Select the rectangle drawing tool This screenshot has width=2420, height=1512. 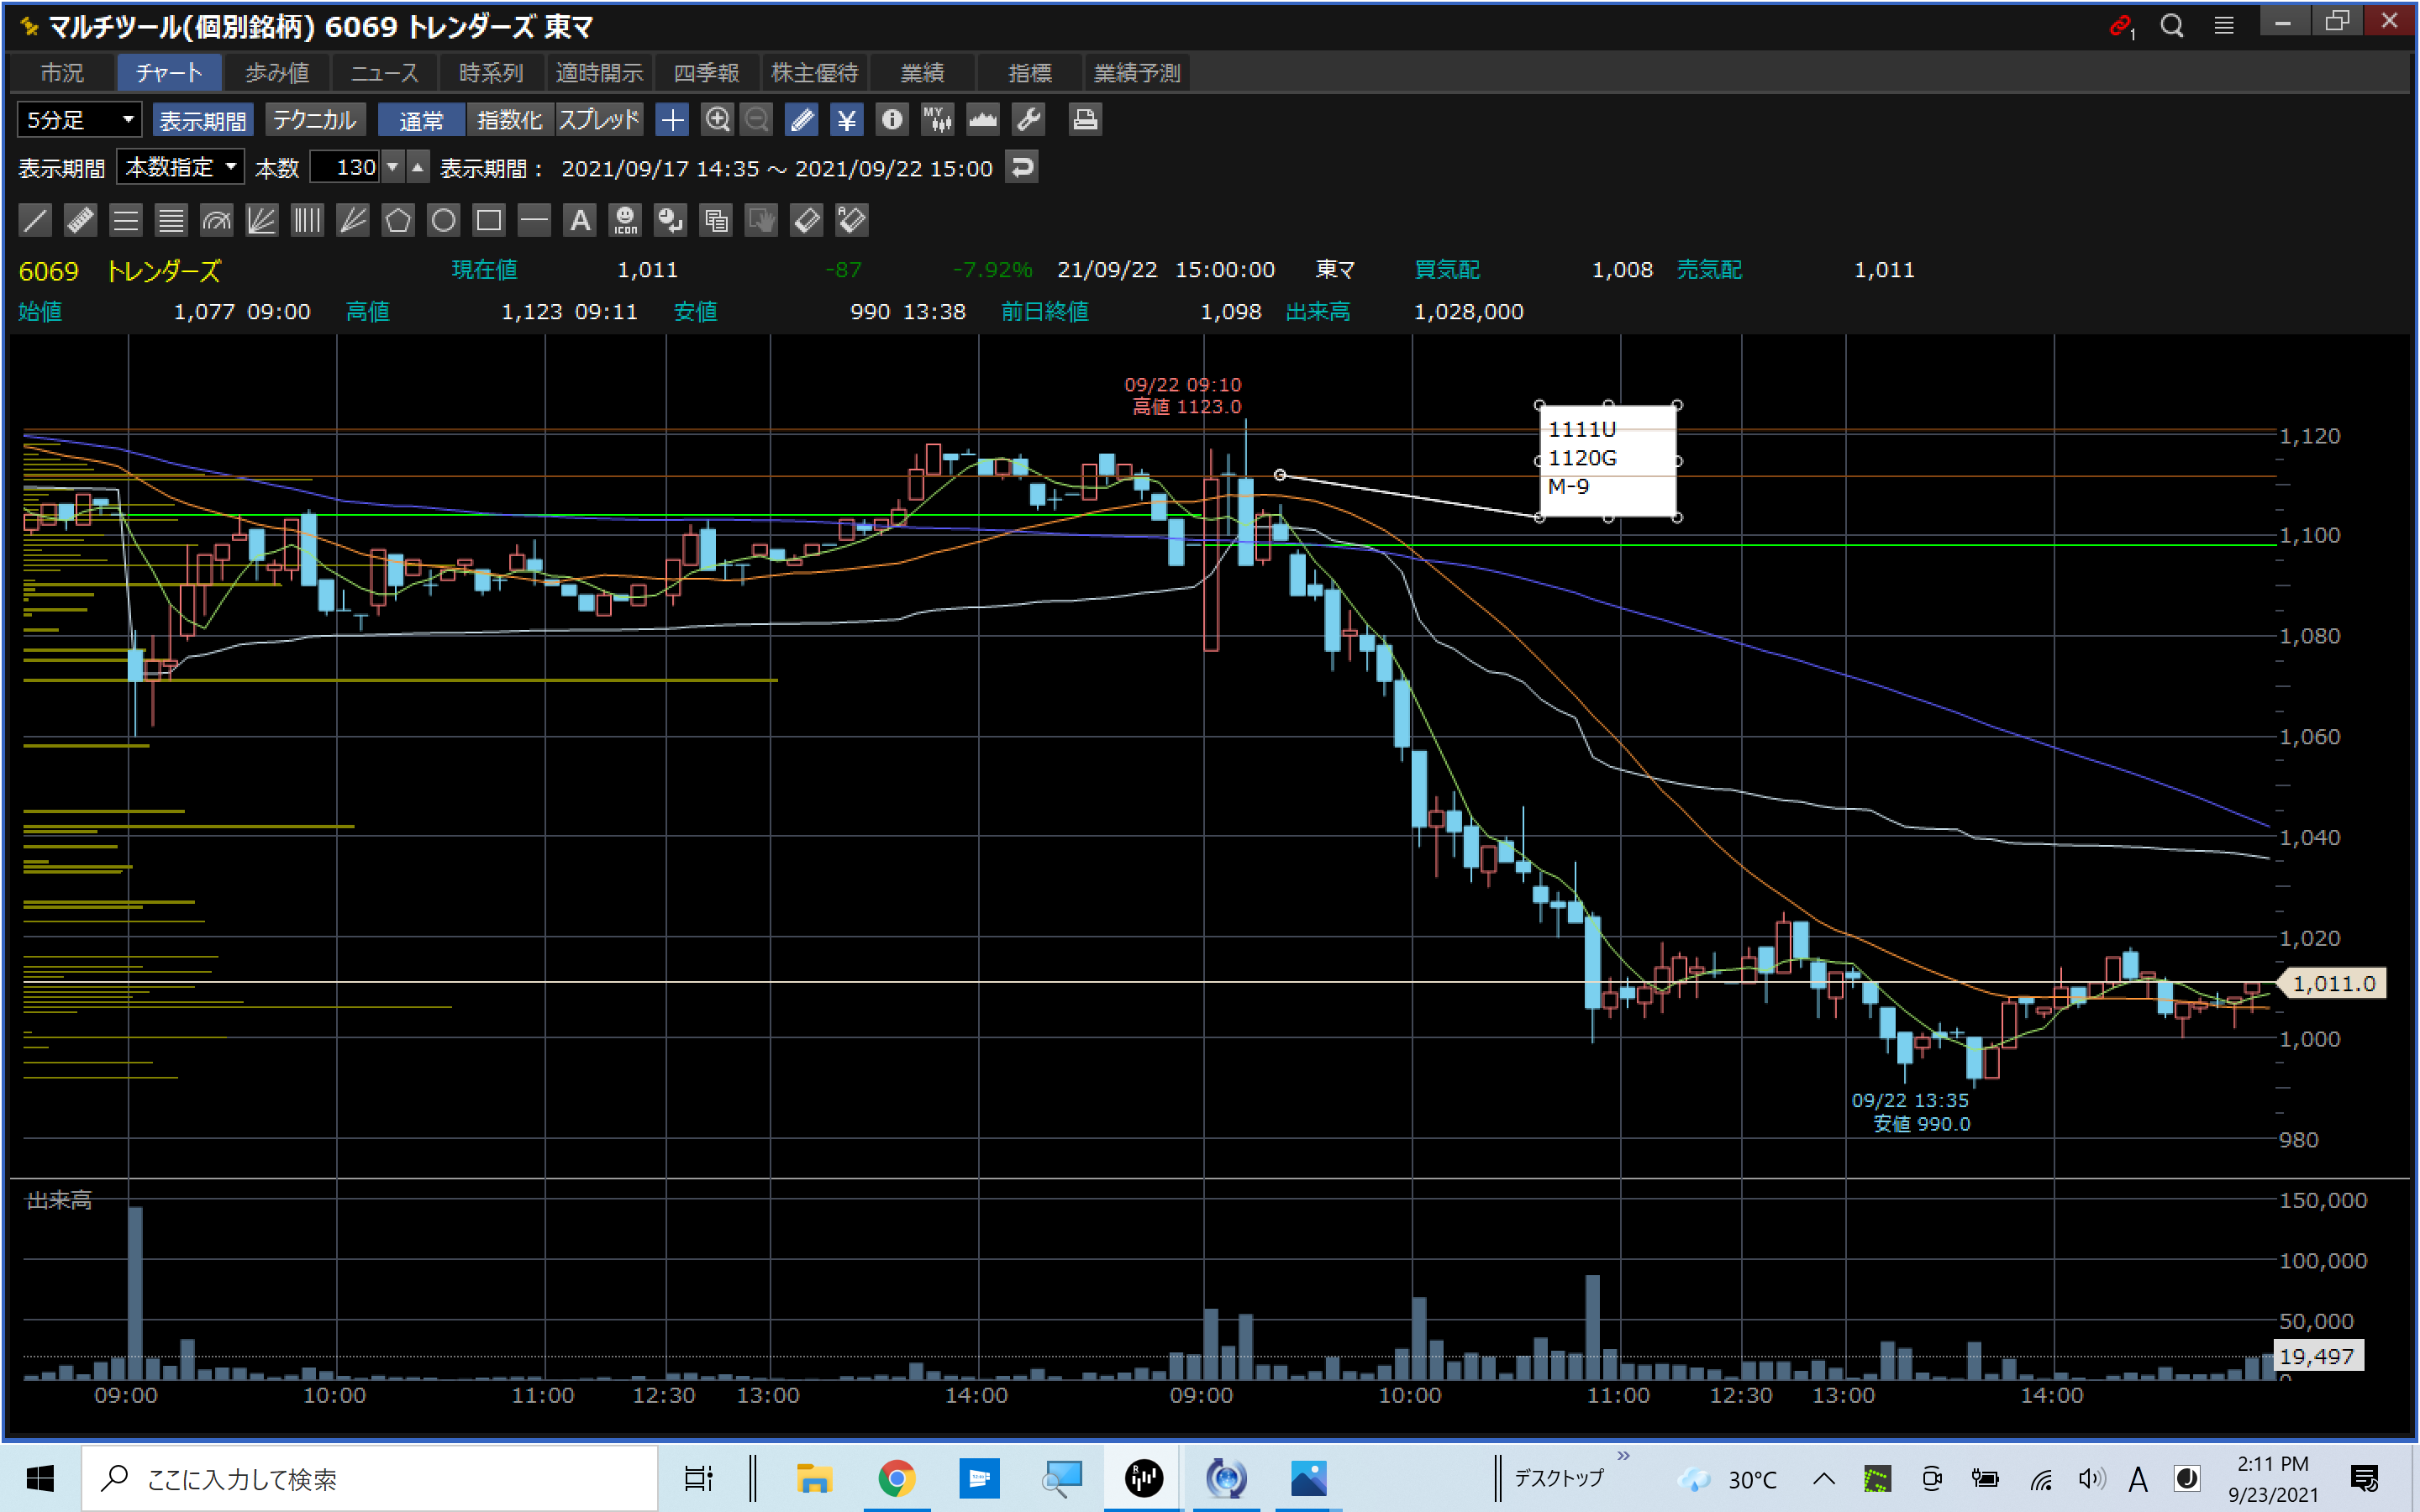point(489,220)
